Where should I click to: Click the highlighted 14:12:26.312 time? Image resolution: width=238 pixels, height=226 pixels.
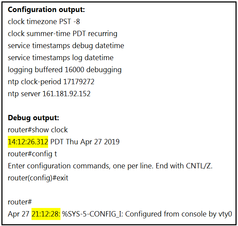[x=28, y=142]
